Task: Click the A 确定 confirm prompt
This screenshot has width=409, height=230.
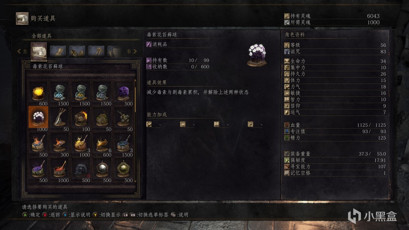Action: (31, 215)
